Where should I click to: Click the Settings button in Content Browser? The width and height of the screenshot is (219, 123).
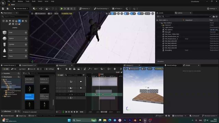(50, 69)
